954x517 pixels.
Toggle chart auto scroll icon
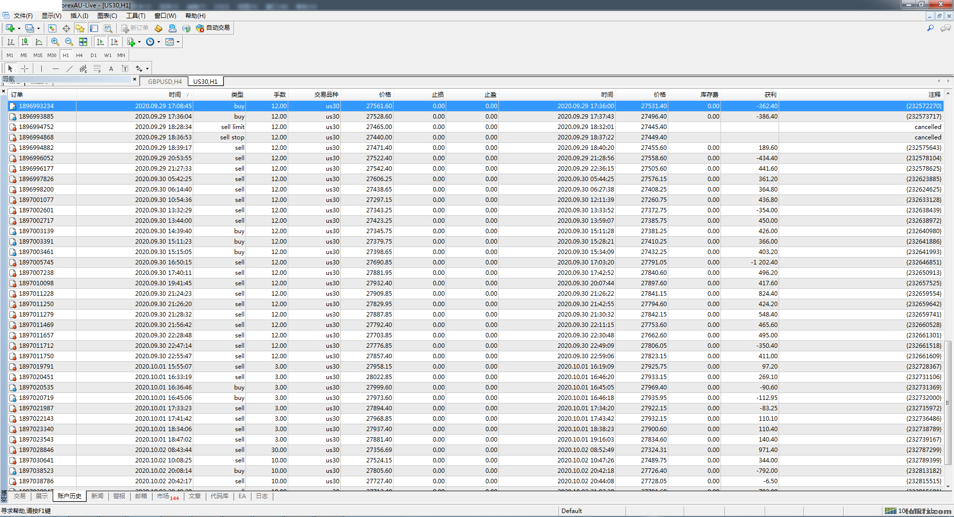coord(100,42)
